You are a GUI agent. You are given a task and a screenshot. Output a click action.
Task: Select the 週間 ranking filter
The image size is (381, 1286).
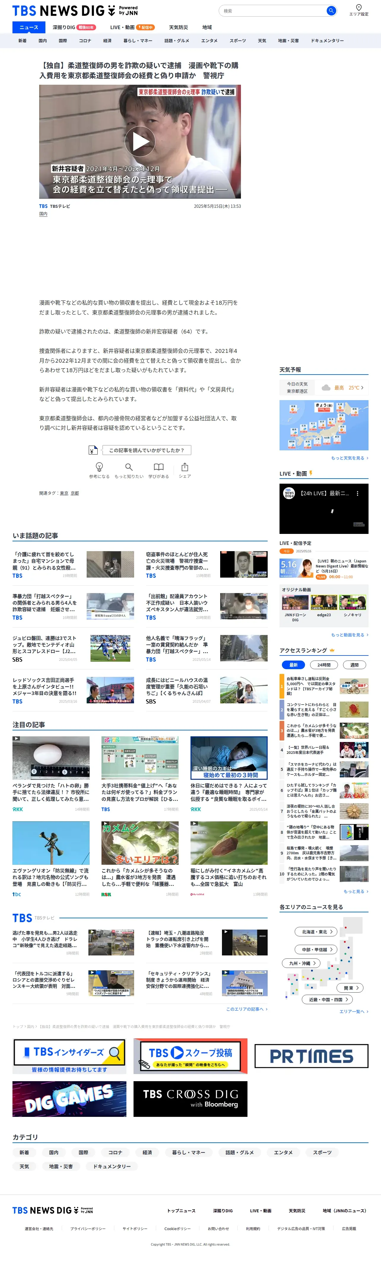pyautogui.click(x=354, y=664)
